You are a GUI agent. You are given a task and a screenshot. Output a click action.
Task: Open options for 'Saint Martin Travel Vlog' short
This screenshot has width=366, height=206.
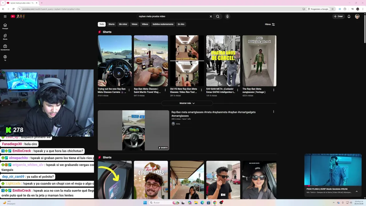(x=165, y=90)
